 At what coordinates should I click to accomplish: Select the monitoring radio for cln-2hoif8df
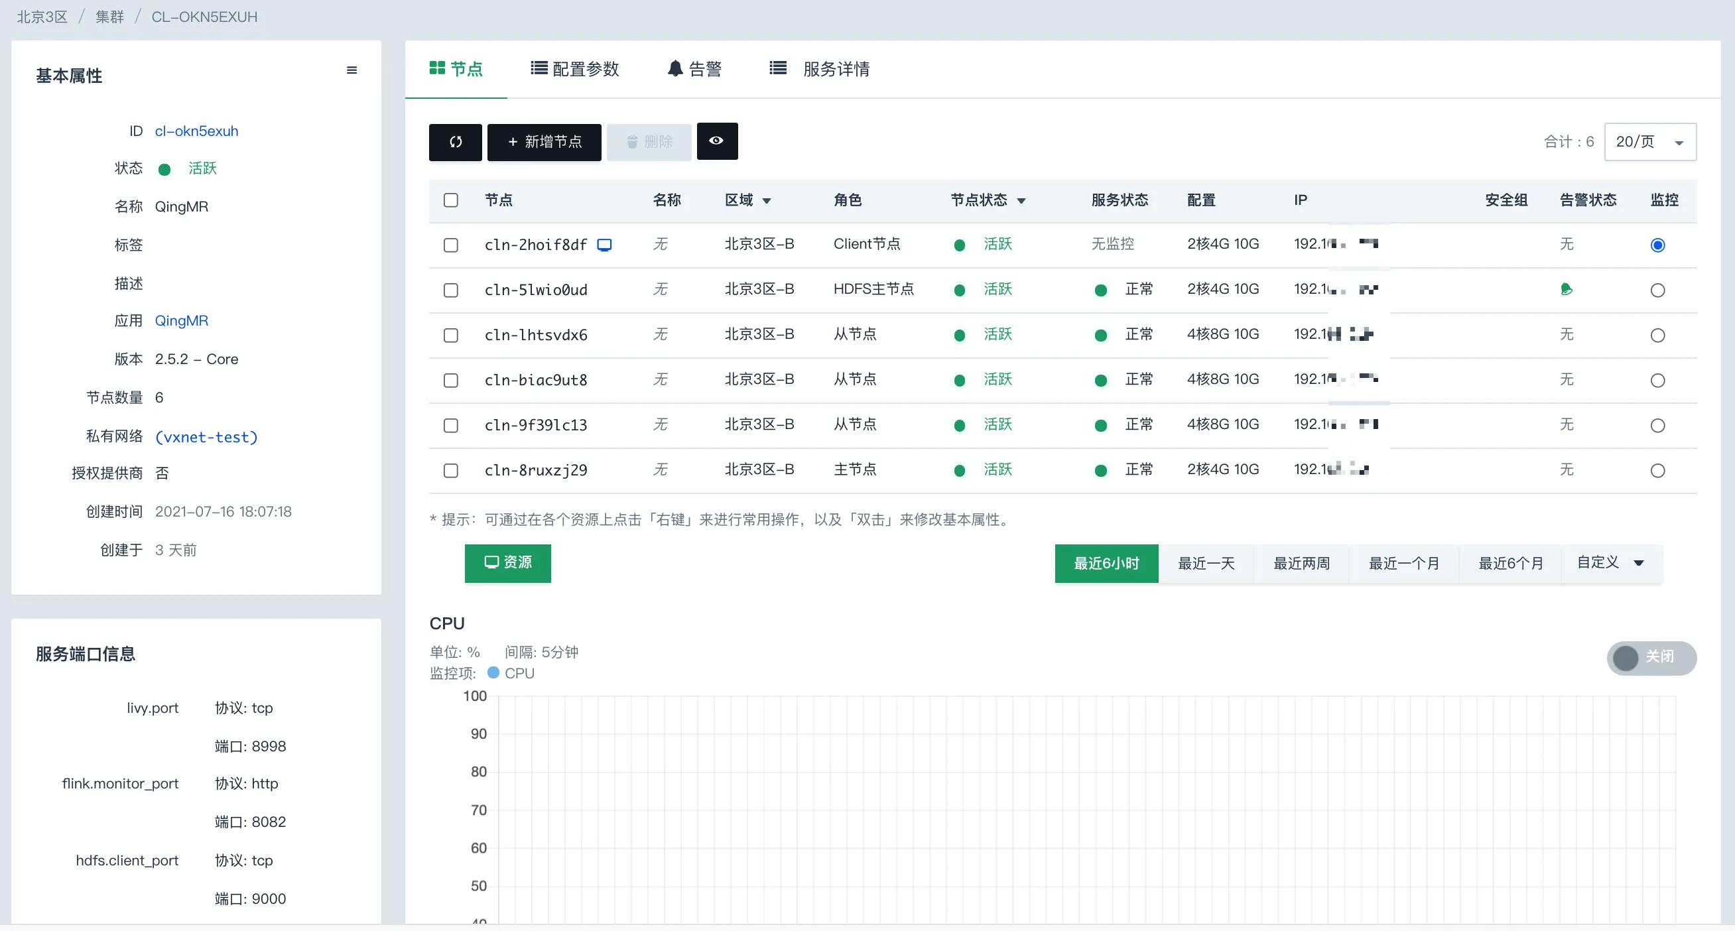1657,245
